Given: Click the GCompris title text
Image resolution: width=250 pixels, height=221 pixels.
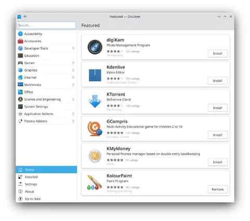Looking at the screenshot, I should [117, 122].
